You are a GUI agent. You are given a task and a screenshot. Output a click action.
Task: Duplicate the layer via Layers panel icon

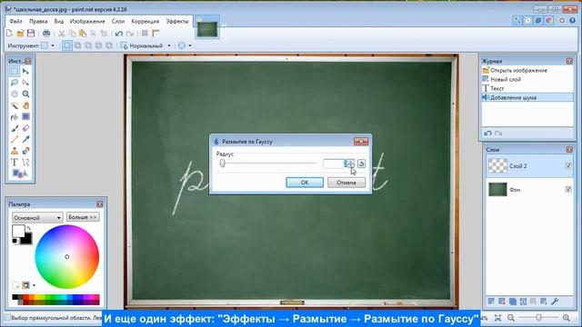(x=513, y=302)
